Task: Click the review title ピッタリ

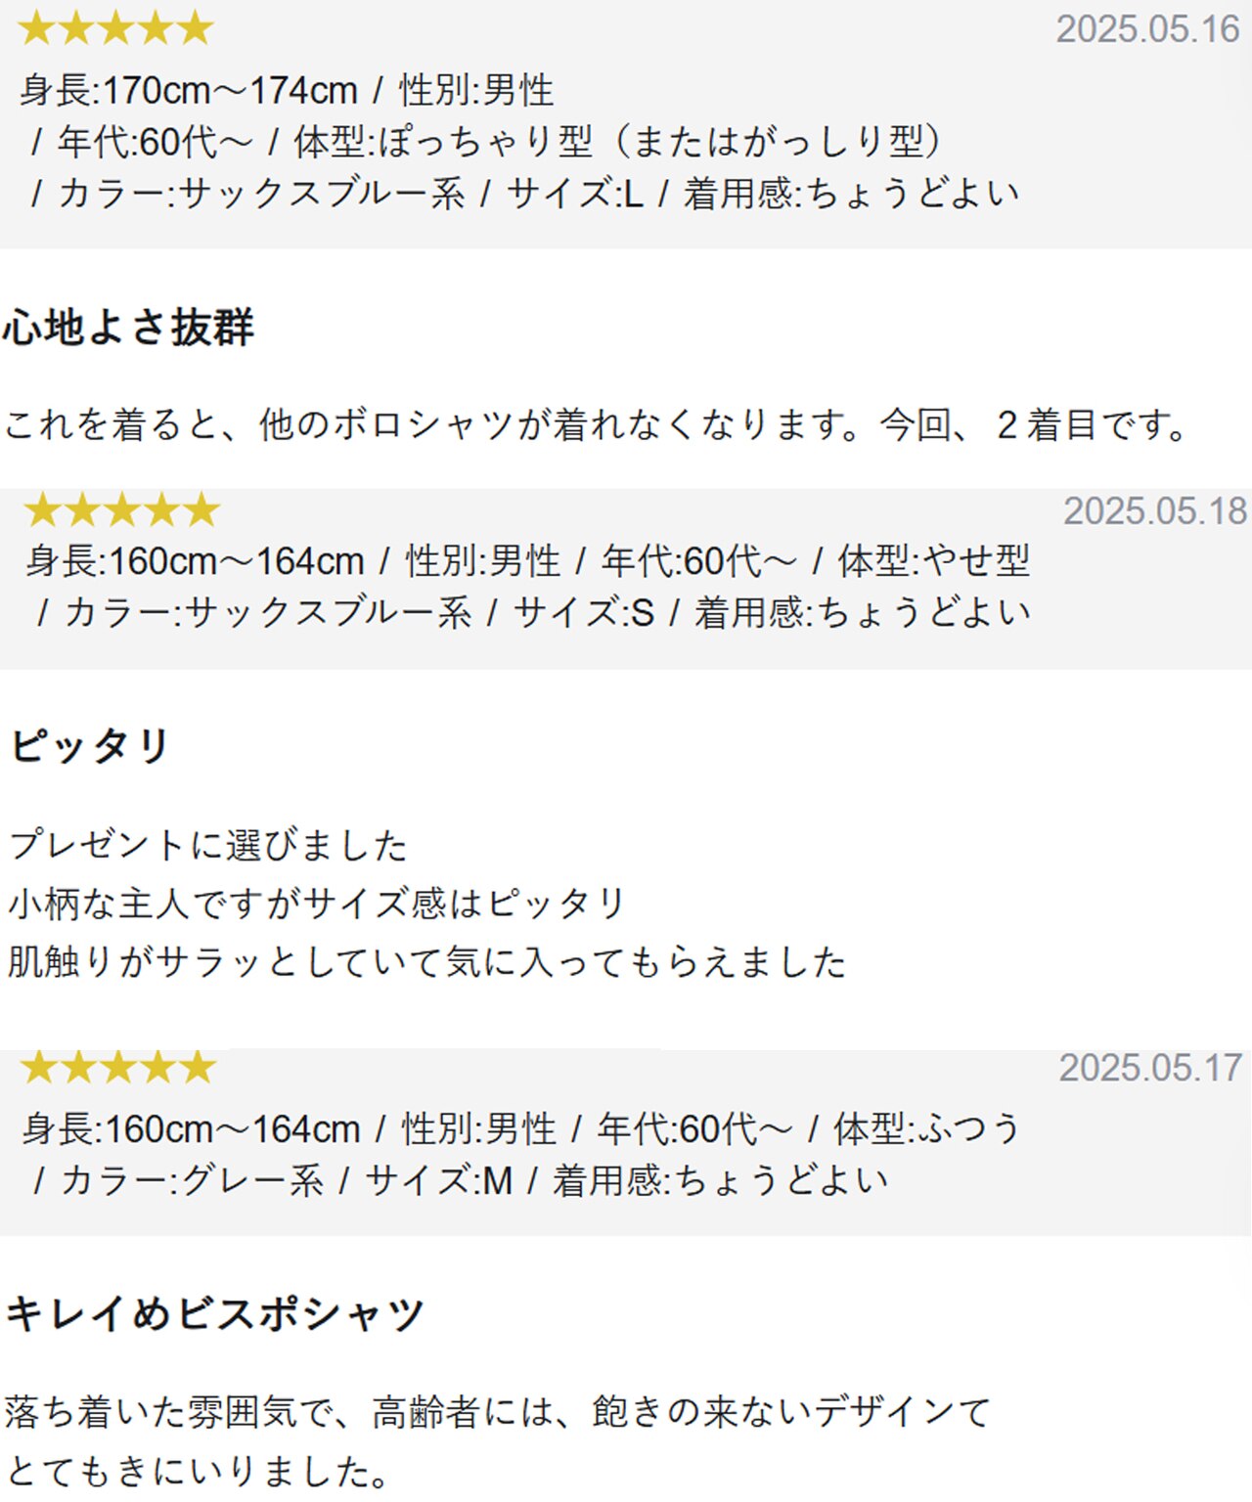Action: (90, 747)
